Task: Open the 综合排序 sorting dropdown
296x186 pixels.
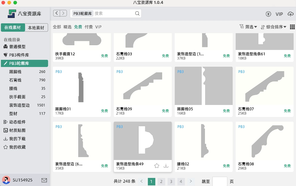Action: pos(273,27)
